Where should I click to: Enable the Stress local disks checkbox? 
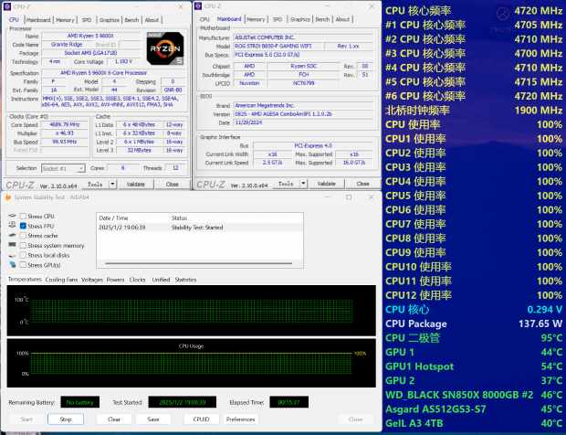[x=23, y=255]
